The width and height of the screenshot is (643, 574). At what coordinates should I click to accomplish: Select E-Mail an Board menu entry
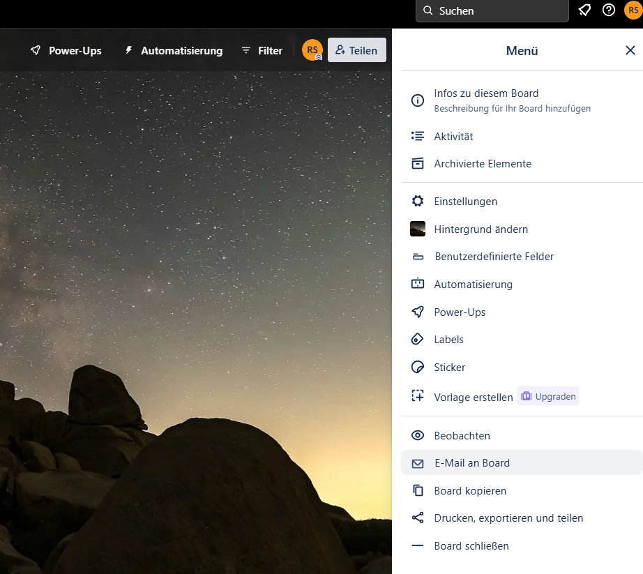[x=471, y=463]
